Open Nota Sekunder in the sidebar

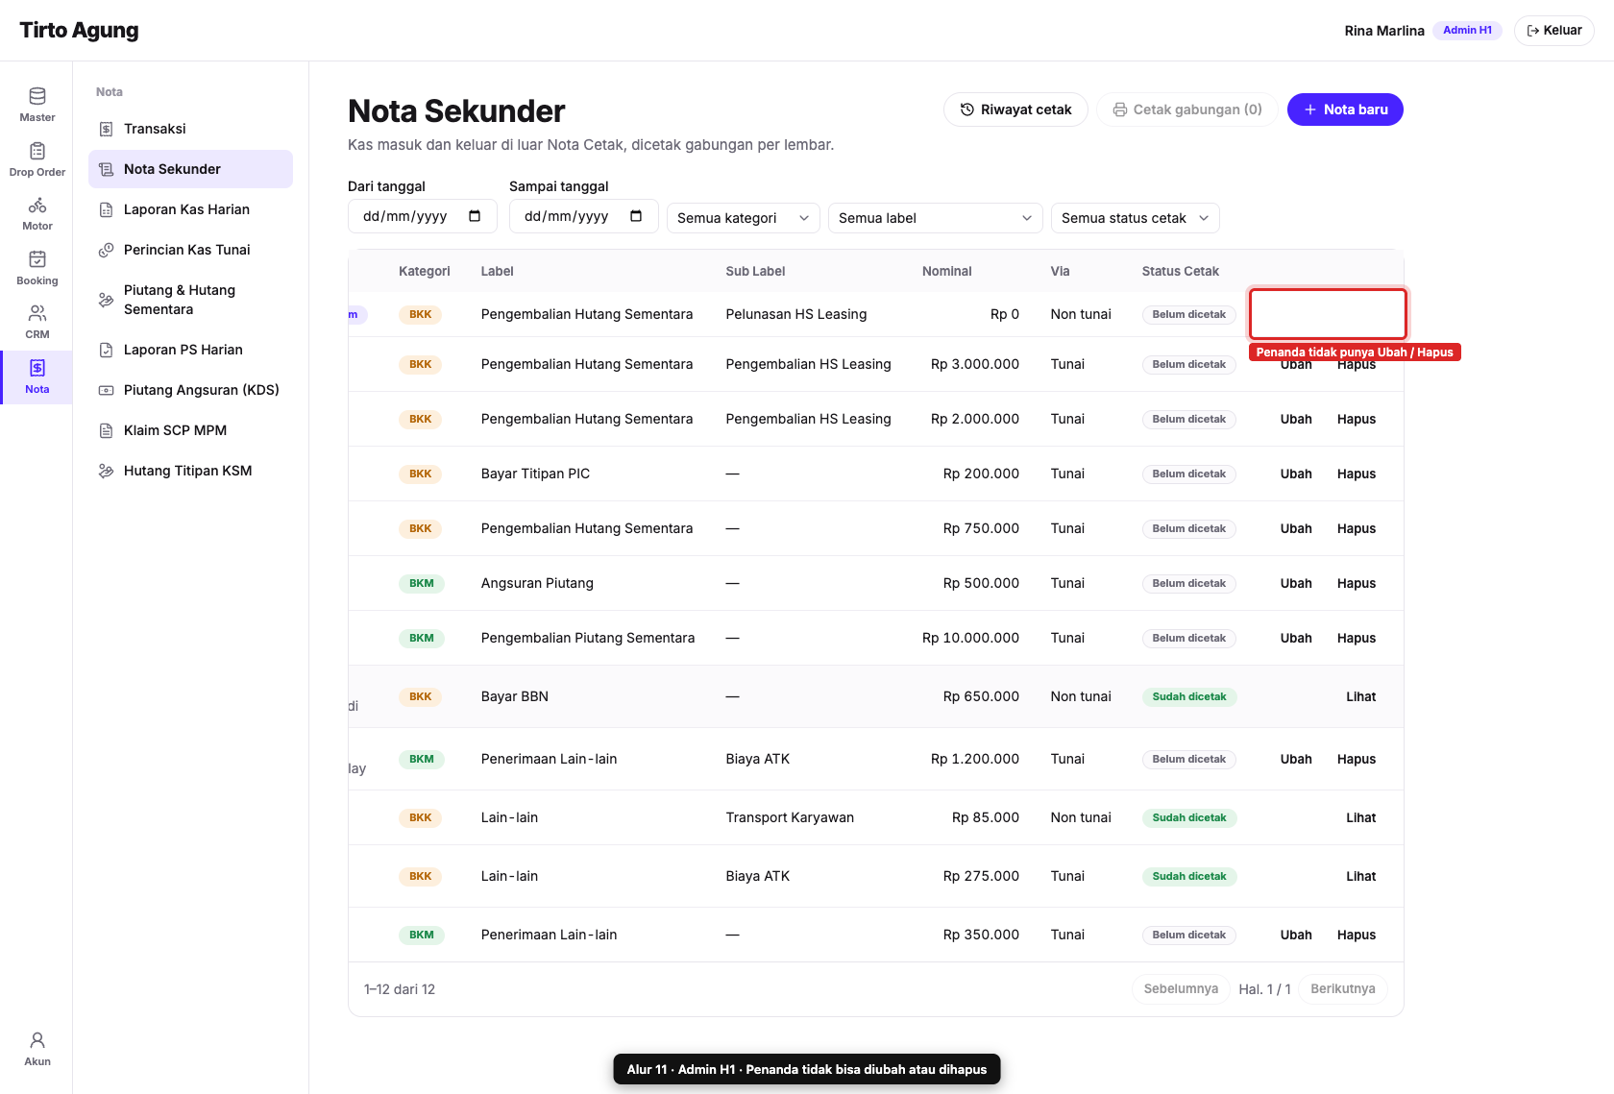click(x=190, y=169)
